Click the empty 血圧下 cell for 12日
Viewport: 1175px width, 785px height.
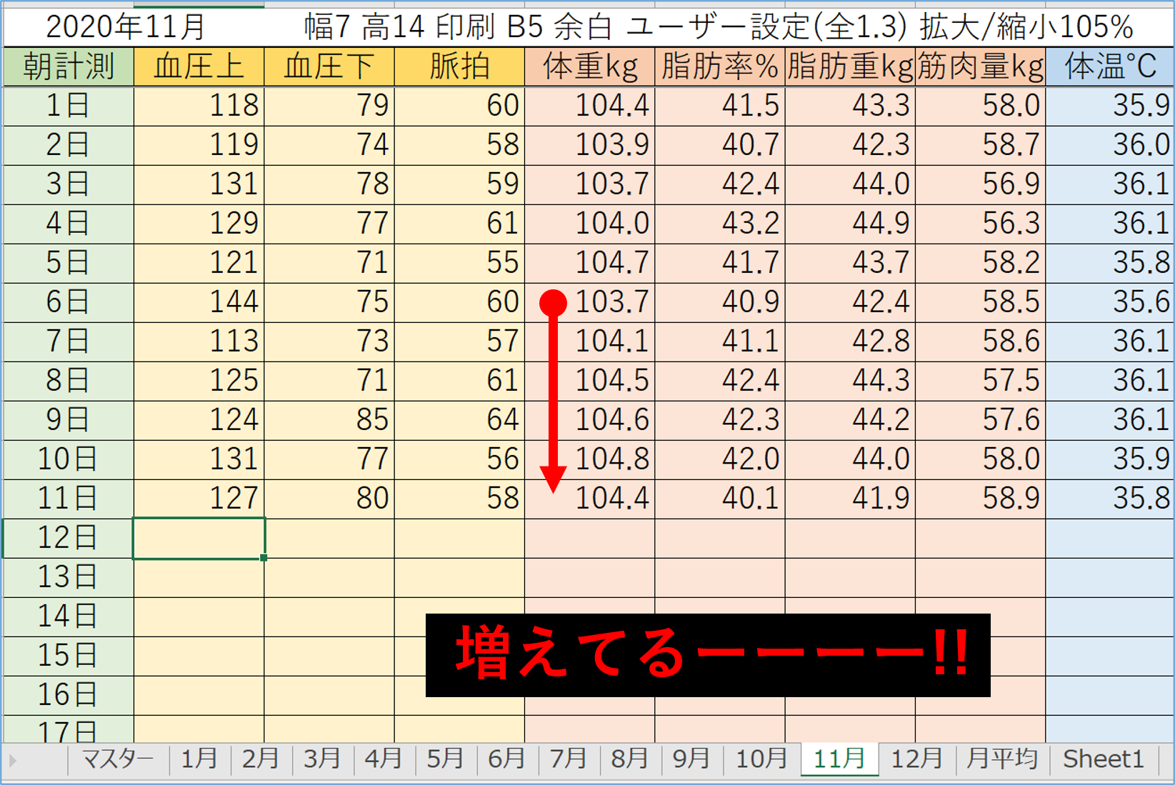click(x=329, y=538)
